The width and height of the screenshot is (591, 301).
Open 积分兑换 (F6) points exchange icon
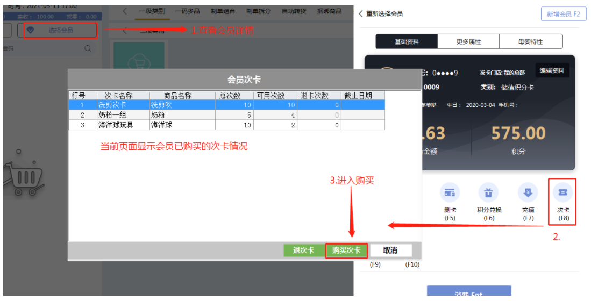[488, 193]
